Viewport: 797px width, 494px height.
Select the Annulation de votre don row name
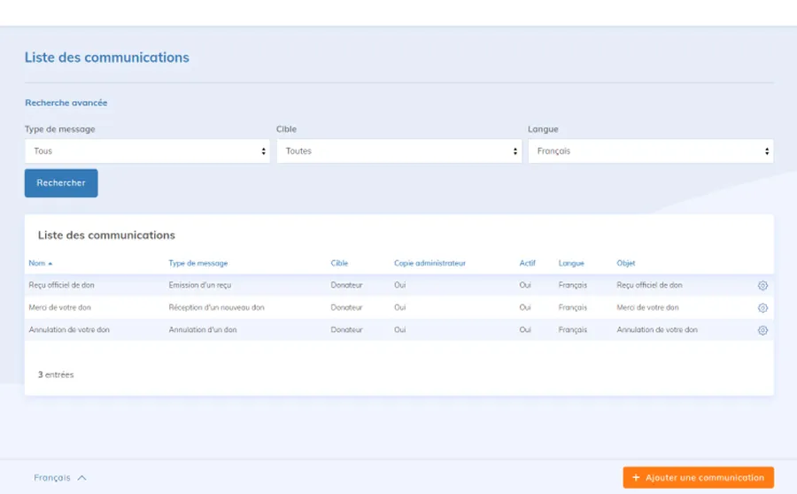point(69,330)
